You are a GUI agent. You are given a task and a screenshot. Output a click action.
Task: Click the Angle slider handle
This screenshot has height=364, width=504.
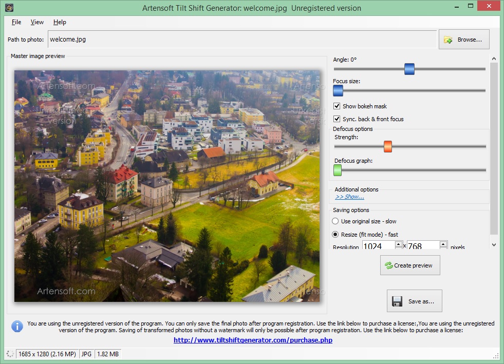click(x=408, y=68)
